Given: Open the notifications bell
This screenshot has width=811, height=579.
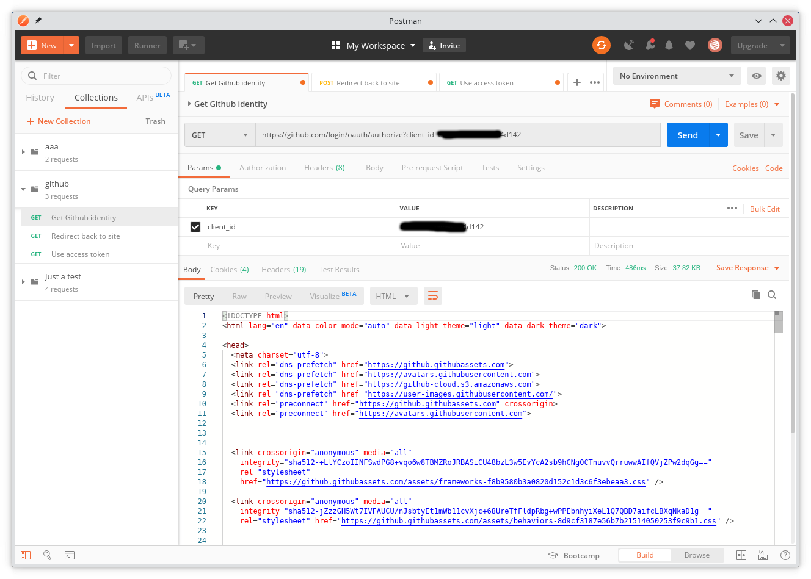Looking at the screenshot, I should [x=669, y=45].
